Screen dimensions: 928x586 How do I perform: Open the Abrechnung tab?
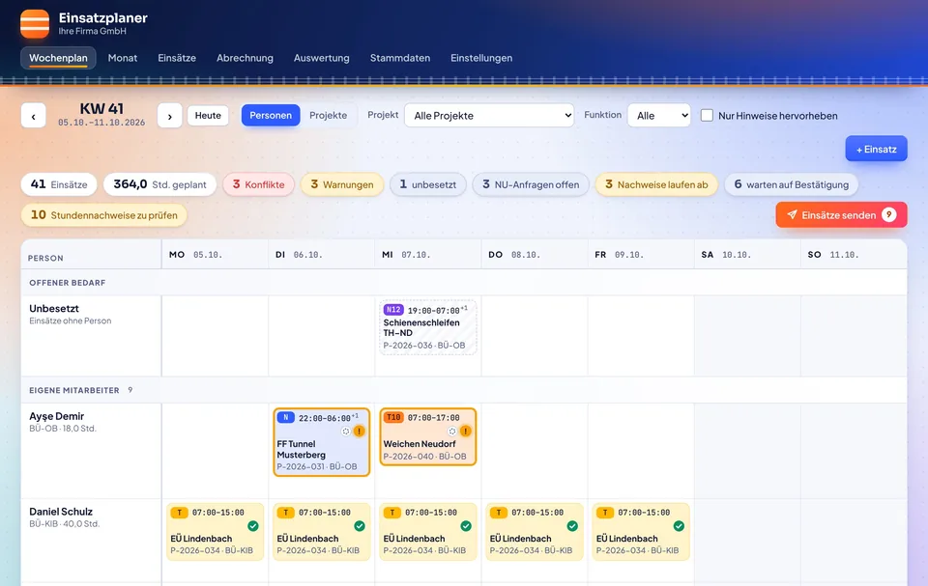(x=245, y=58)
